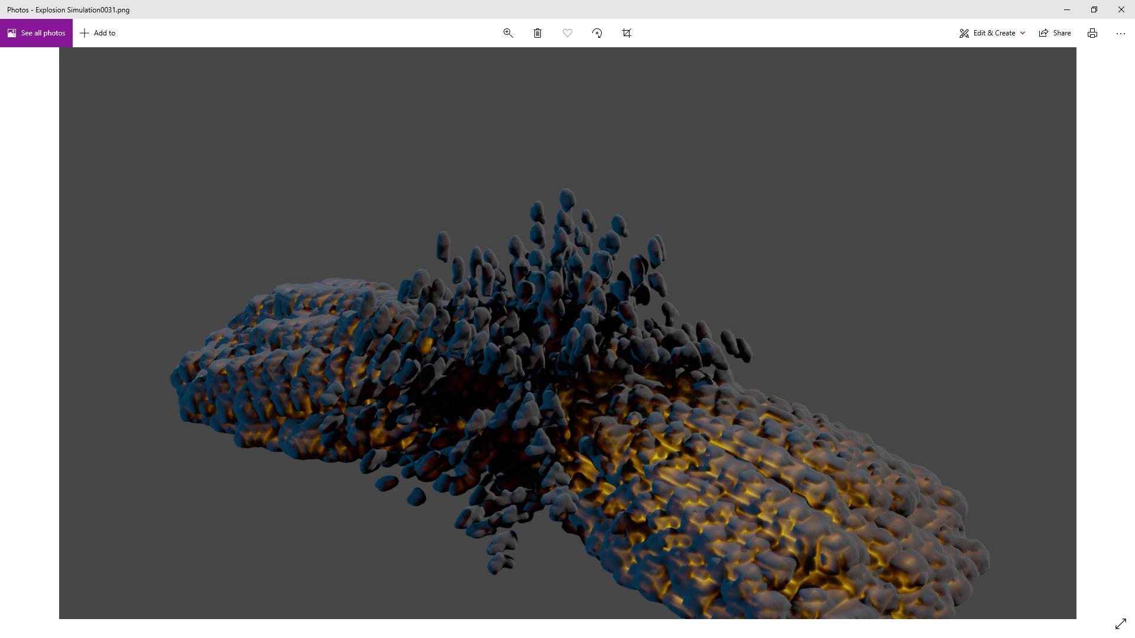
Task: Restore down the Photos window
Action: (x=1094, y=9)
